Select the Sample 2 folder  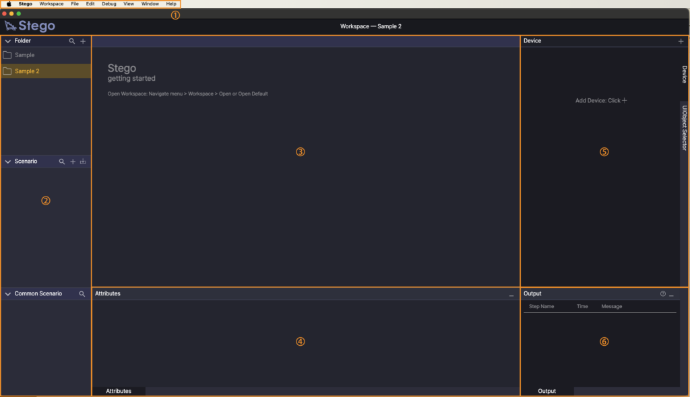(x=27, y=71)
